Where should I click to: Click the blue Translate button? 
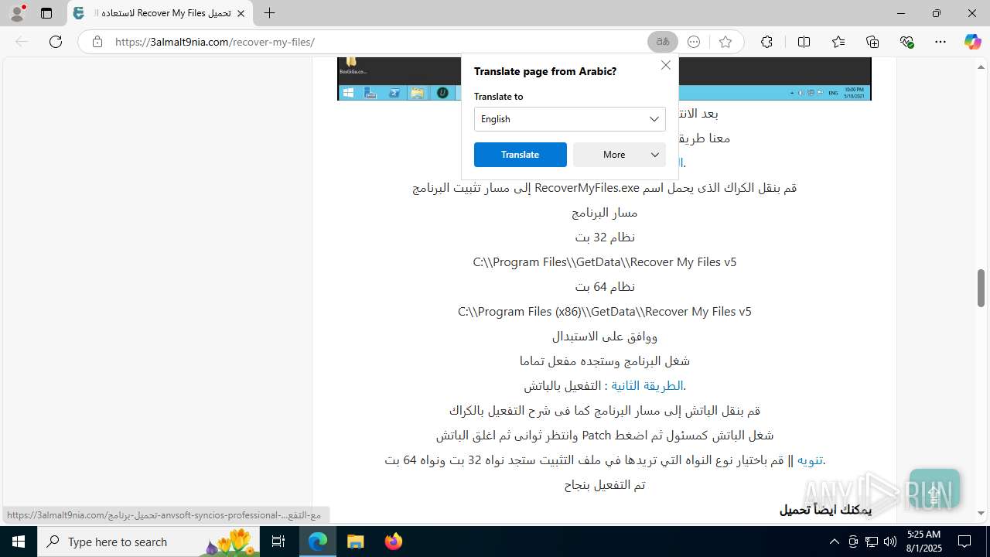pos(521,155)
